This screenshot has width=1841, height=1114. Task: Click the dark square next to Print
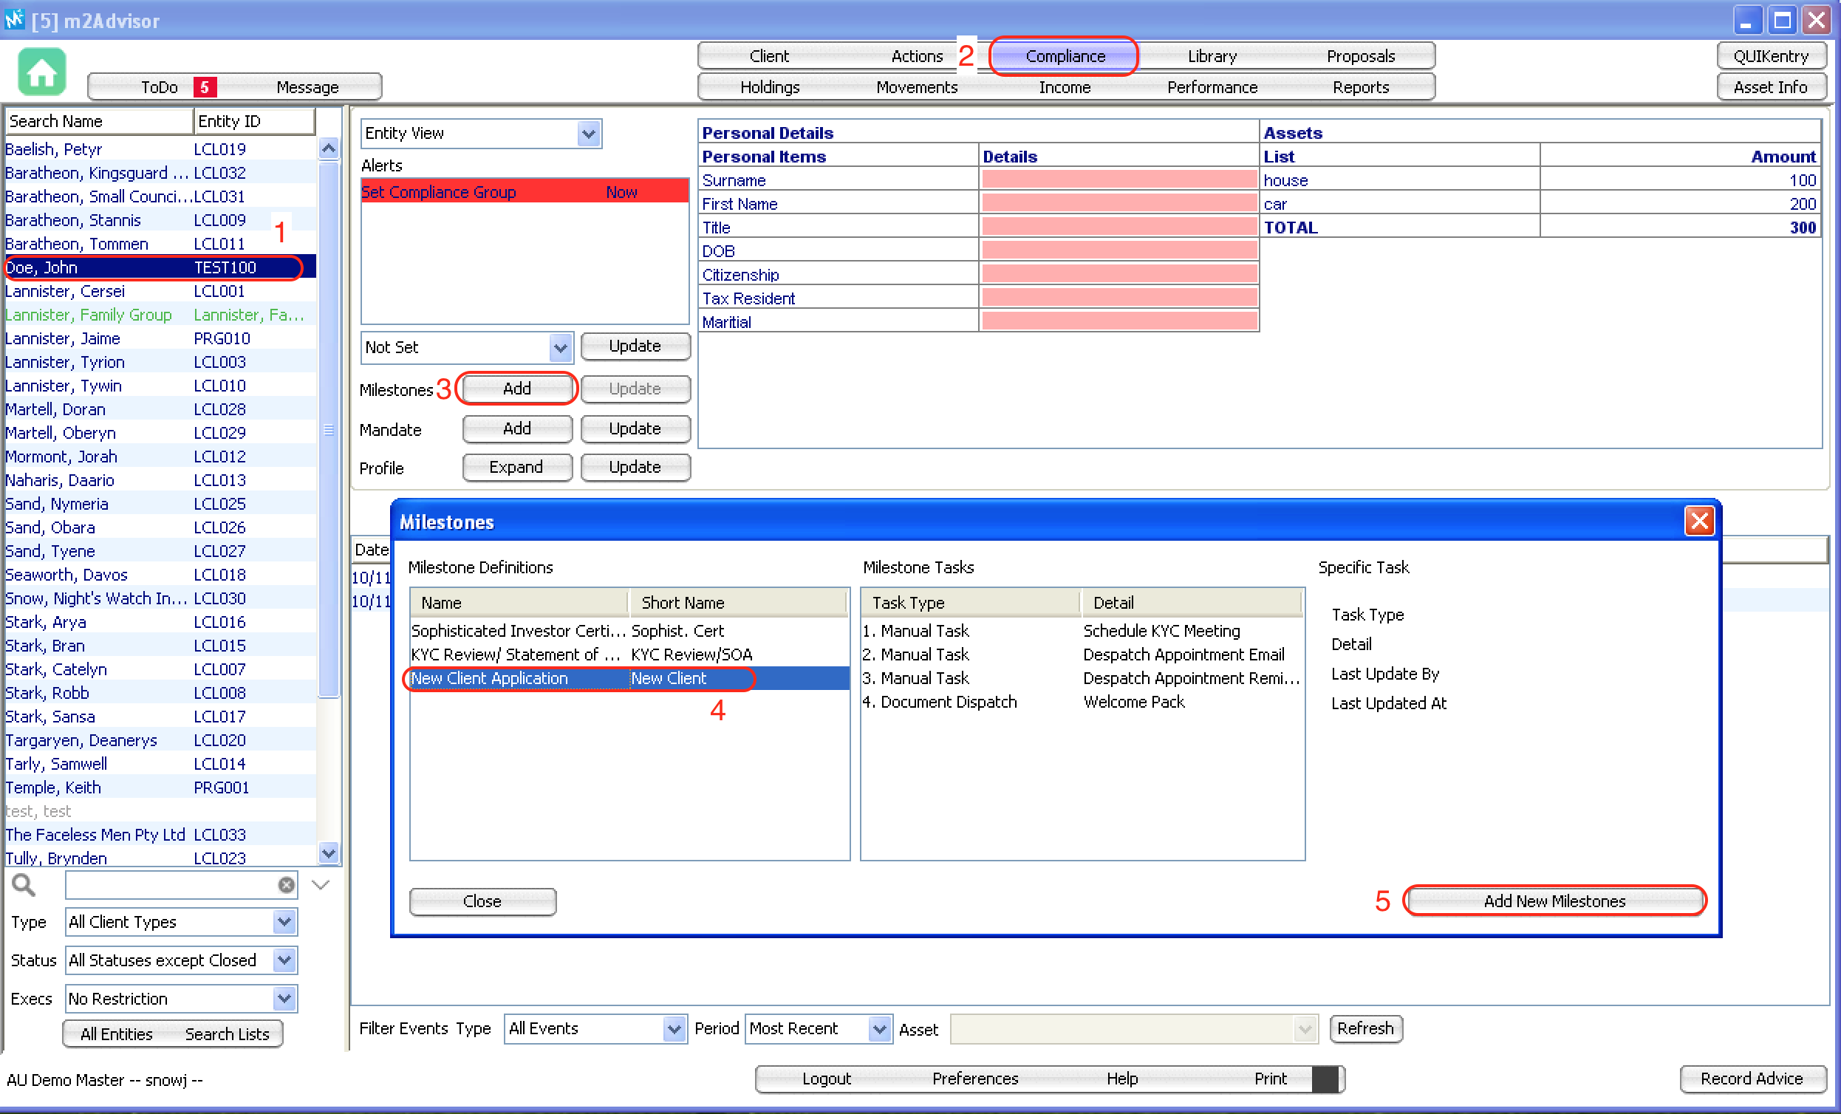1325,1079
